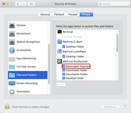Switch to the General tab
This screenshot has width=131, height=113.
[45, 14]
